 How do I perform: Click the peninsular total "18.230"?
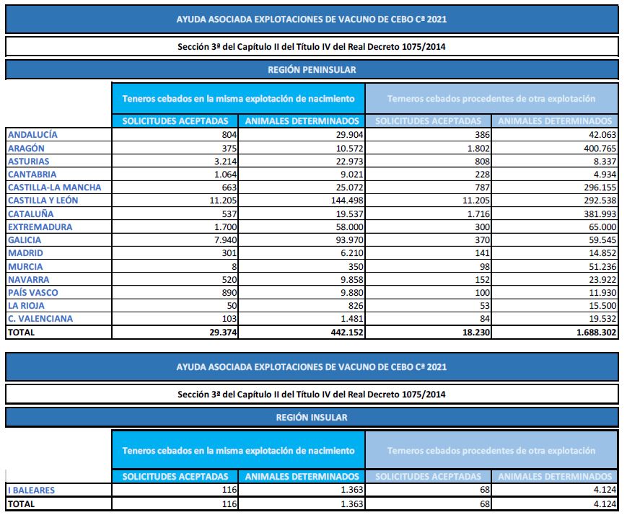coord(476,333)
